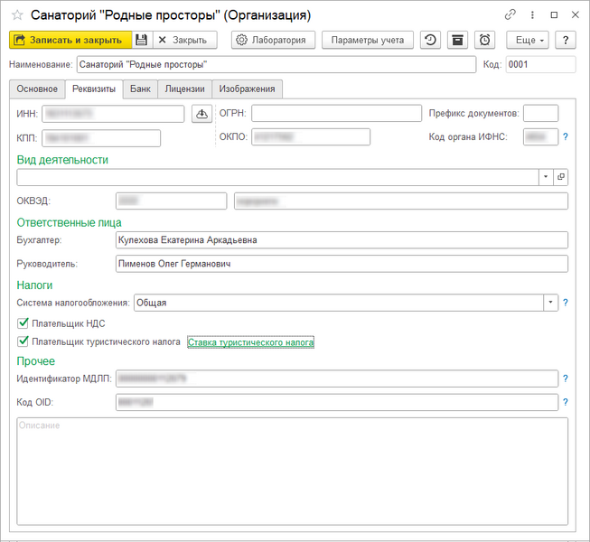Click the floppy disk save icon

(142, 40)
